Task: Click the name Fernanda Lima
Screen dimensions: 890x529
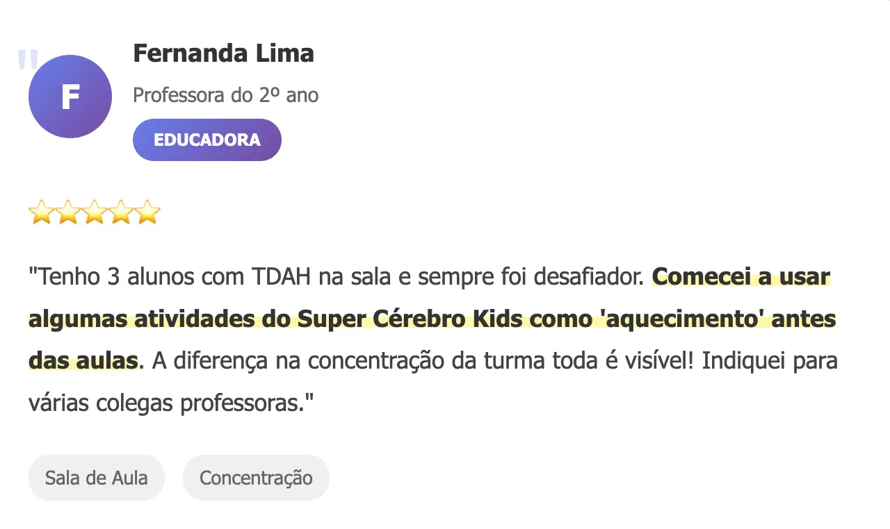Action: point(223,53)
